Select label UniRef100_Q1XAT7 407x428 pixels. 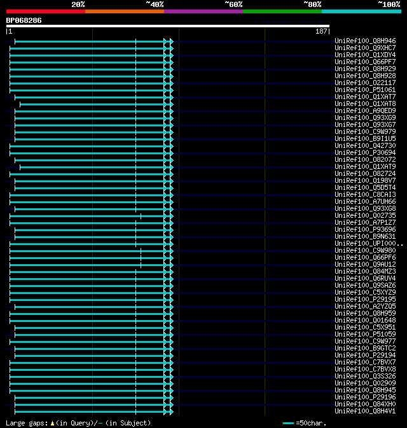[x=365, y=97]
